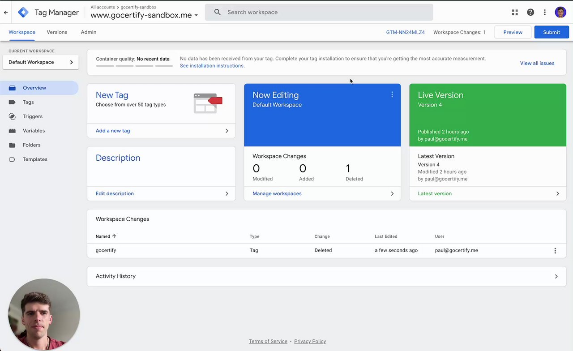Click the Preview button
Screen dimensions: 573x351
[513, 32]
